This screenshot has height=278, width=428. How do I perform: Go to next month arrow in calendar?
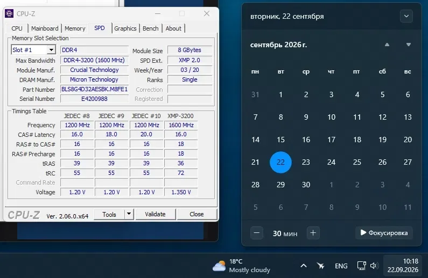[x=408, y=45]
